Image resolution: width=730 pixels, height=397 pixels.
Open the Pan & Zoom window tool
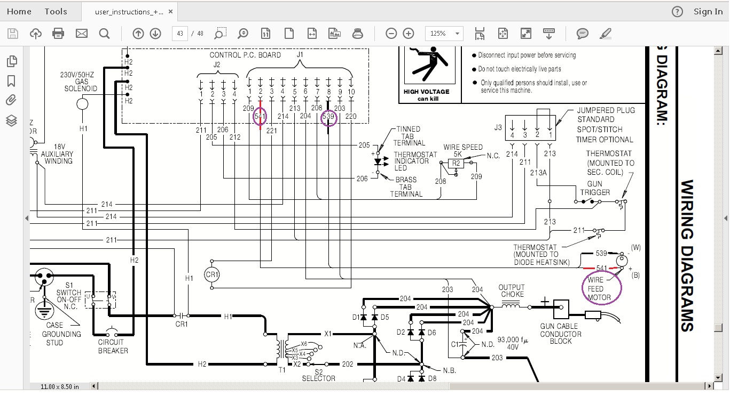pos(335,34)
